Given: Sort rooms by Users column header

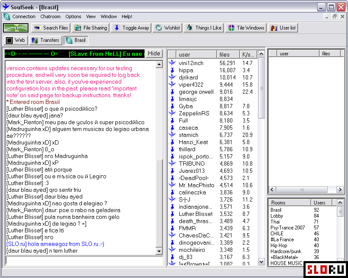Looking at the screenshot, I should pyautogui.click(x=321, y=202).
